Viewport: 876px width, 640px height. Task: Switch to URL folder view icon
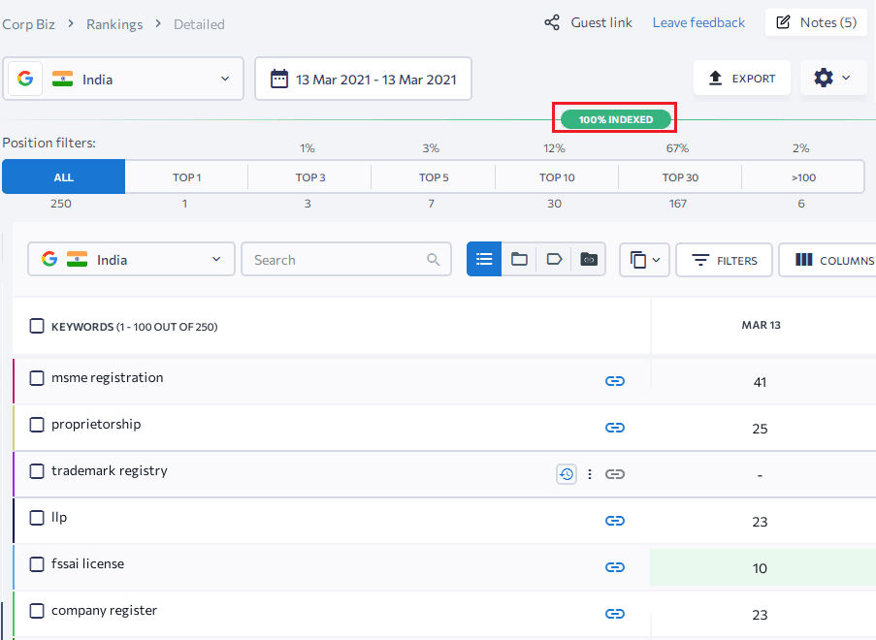point(589,259)
